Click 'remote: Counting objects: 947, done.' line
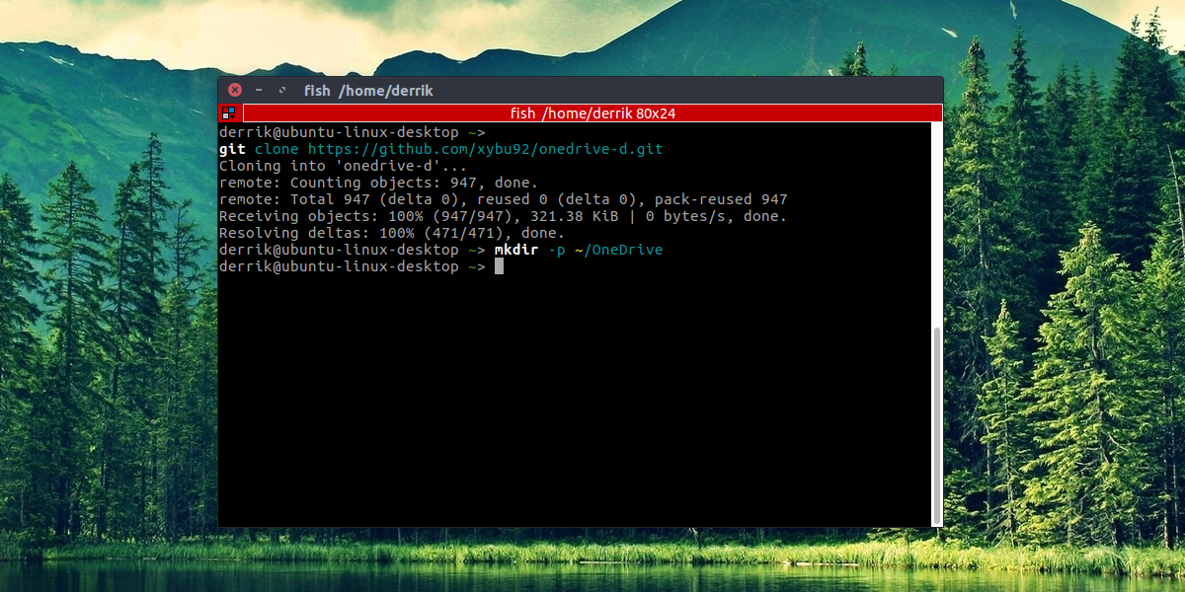Viewport: 1185px width, 592px height. pyautogui.click(x=378, y=183)
